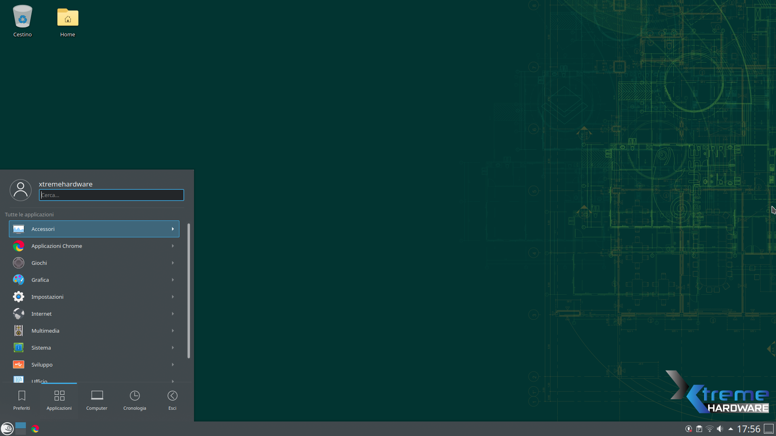This screenshot has height=436, width=776.
Task: Open the Internet applications category
Action: tap(94, 314)
